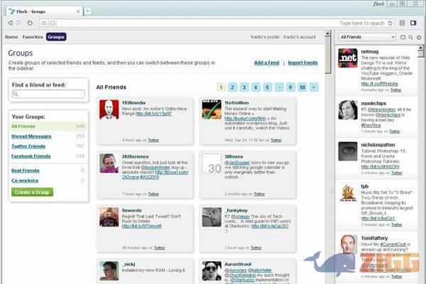Star this page with the bookmark icon
426x284 pixels.
(x=44, y=23)
